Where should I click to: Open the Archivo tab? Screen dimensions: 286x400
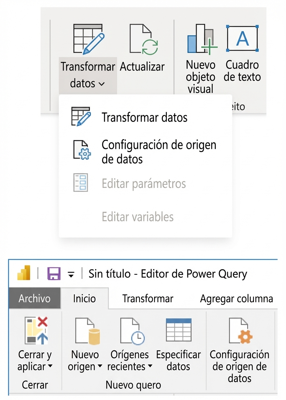pyautogui.click(x=34, y=298)
